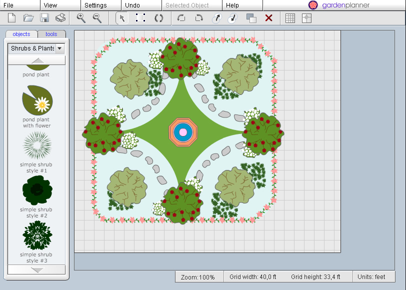Open the Shrubs & Plants category dropdown
406x290 pixels.
[x=59, y=48]
